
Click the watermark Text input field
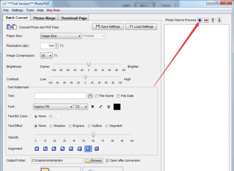pos(60,96)
